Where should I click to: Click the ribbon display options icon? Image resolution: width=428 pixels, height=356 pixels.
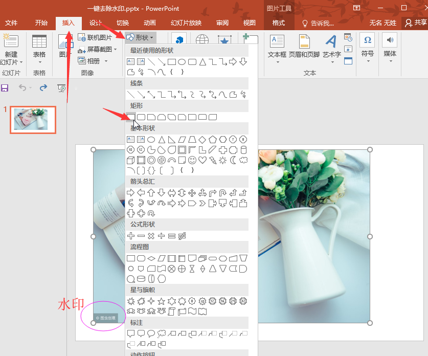coord(356,8)
